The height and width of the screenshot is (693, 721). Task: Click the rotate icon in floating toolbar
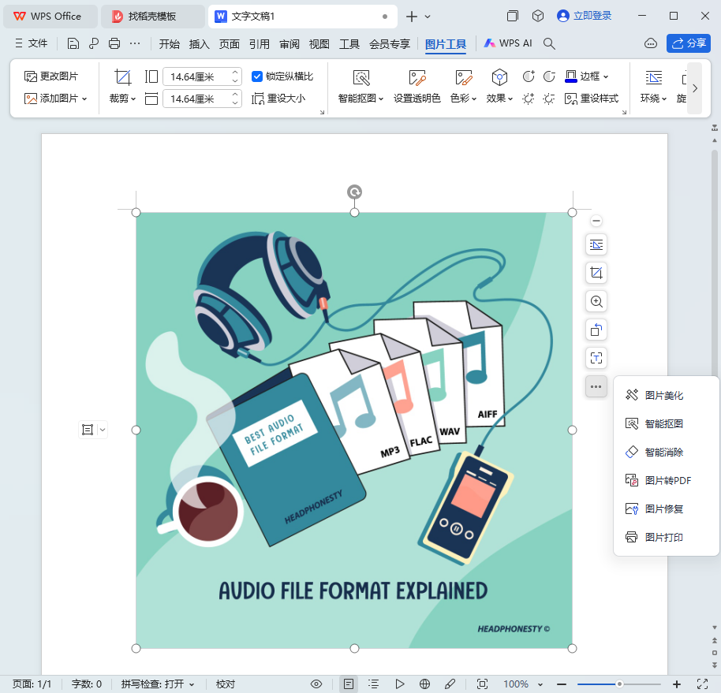point(596,330)
